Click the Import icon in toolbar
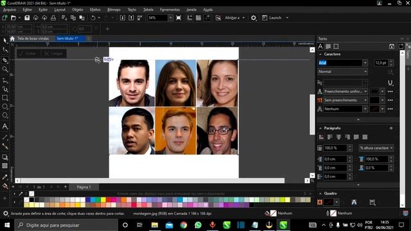Viewport: 411px width, 231px height. pos(123,18)
